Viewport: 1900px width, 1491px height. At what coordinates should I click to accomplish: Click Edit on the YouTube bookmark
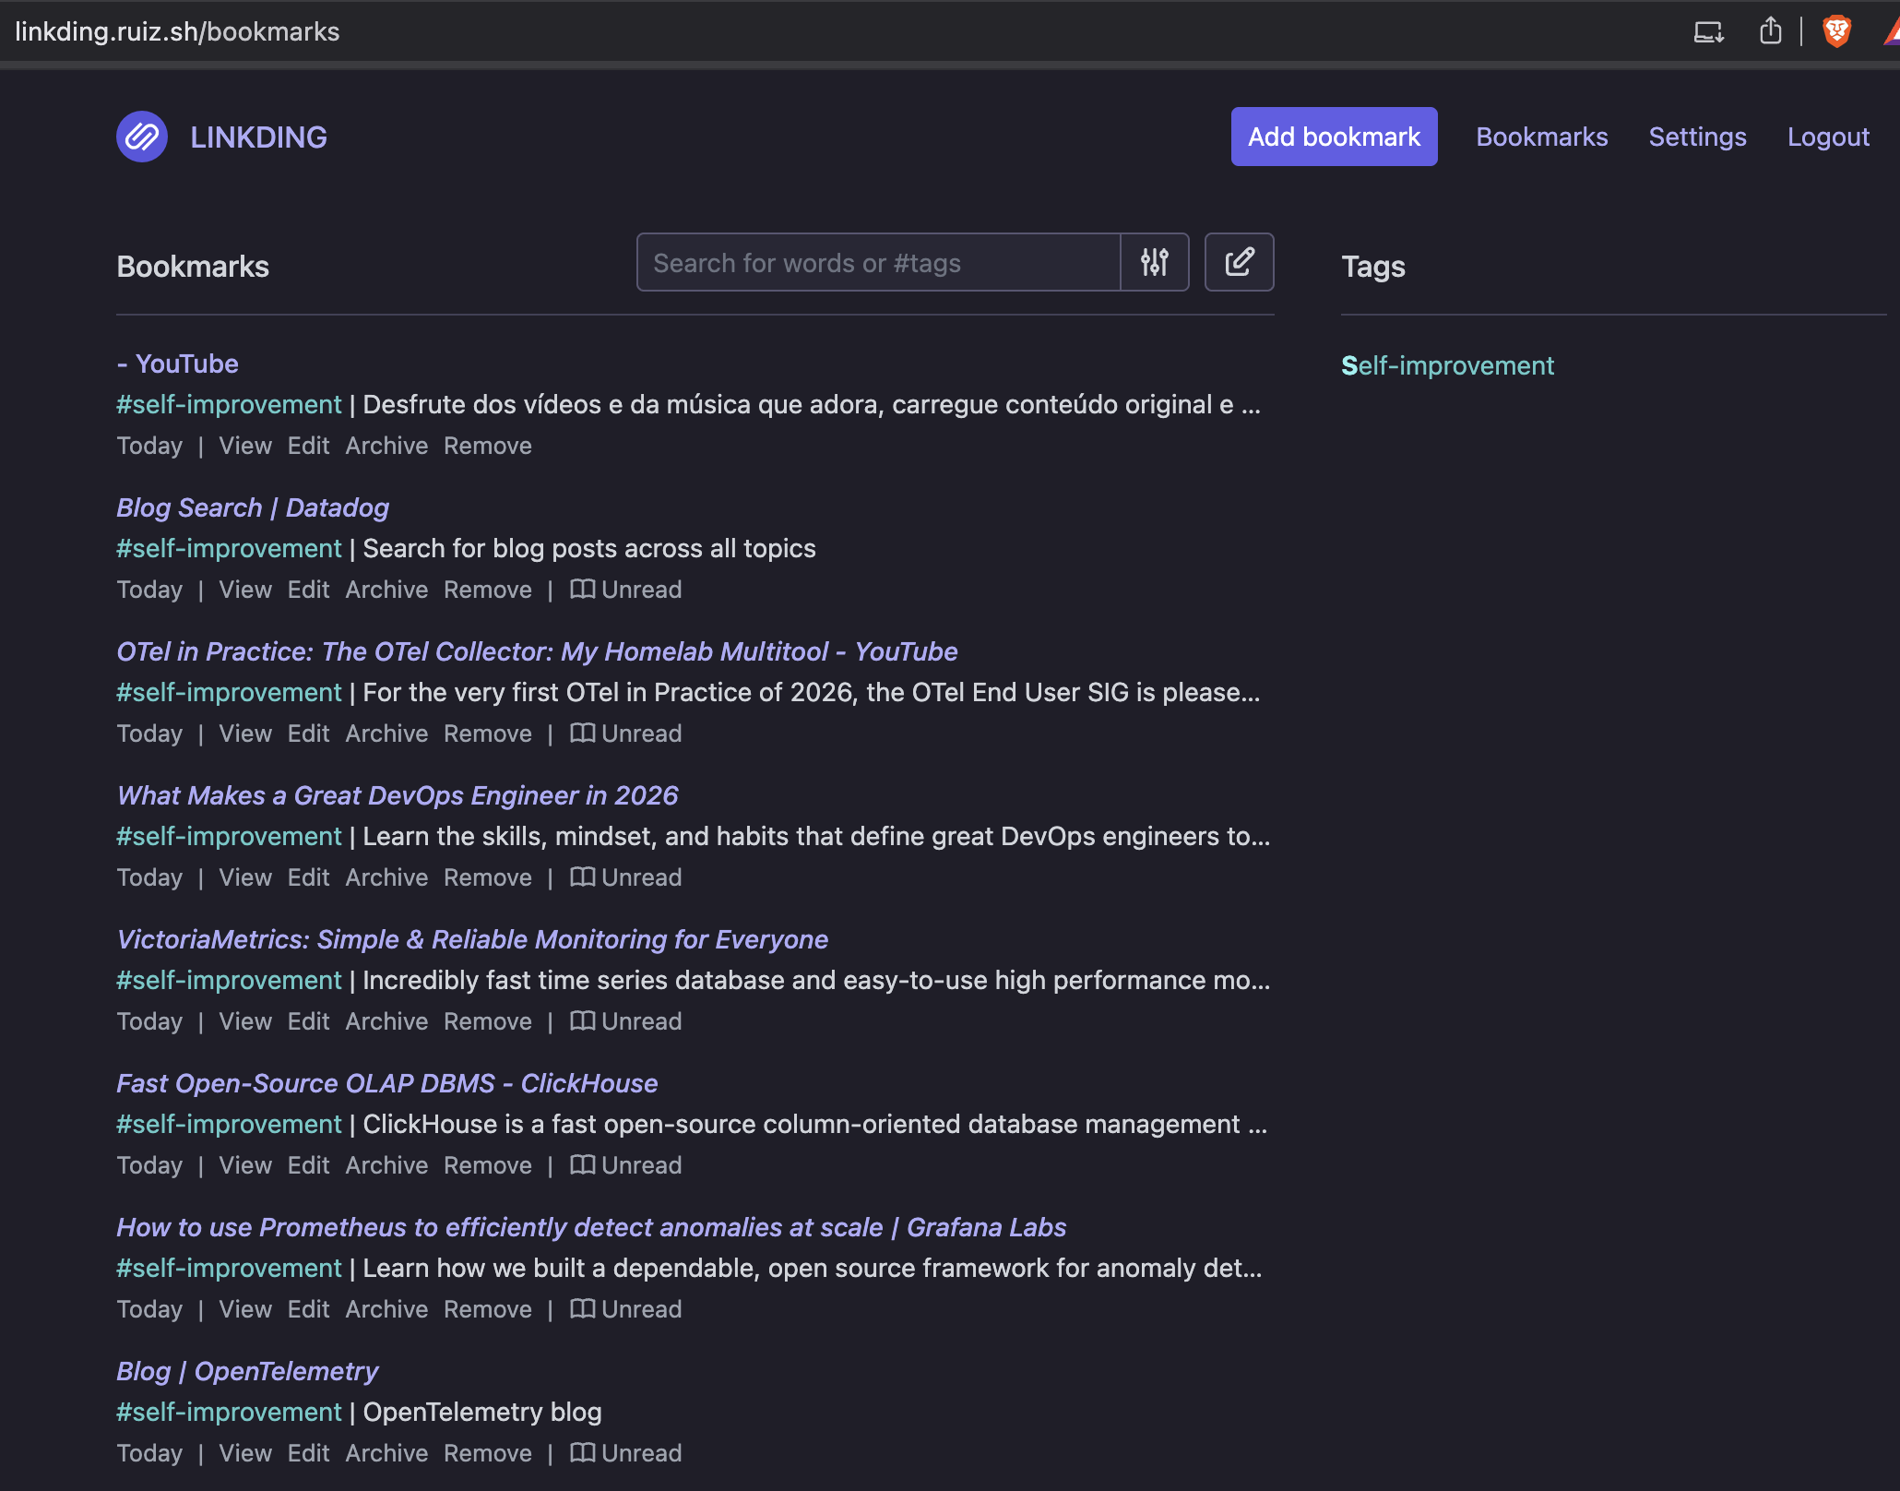(x=308, y=446)
